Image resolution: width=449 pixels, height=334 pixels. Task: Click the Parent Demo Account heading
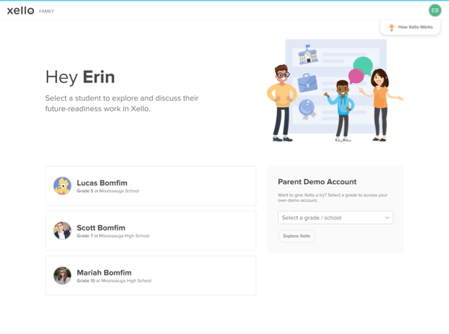317,181
